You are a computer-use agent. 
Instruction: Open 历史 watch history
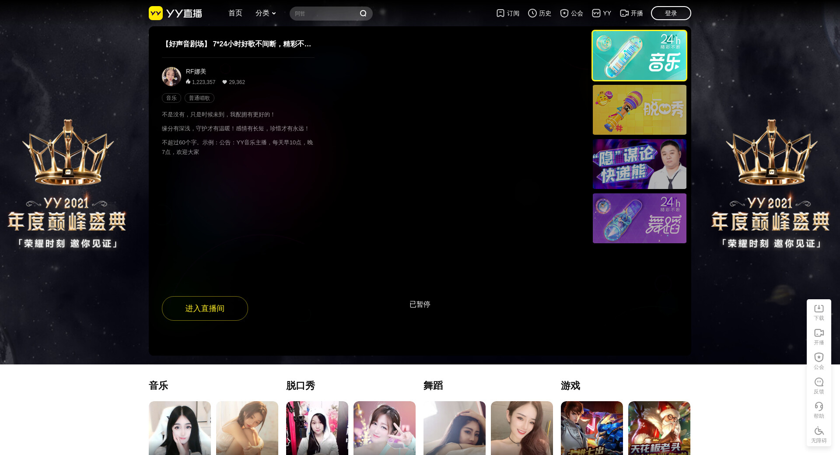(x=539, y=13)
